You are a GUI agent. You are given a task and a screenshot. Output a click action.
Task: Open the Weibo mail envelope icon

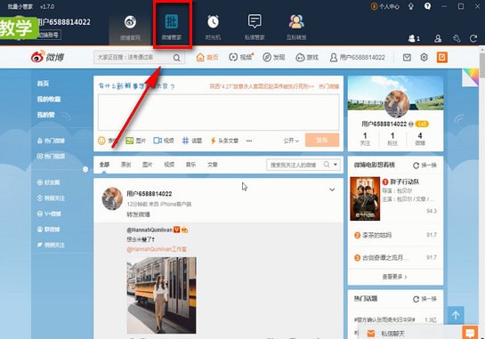tap(407, 57)
